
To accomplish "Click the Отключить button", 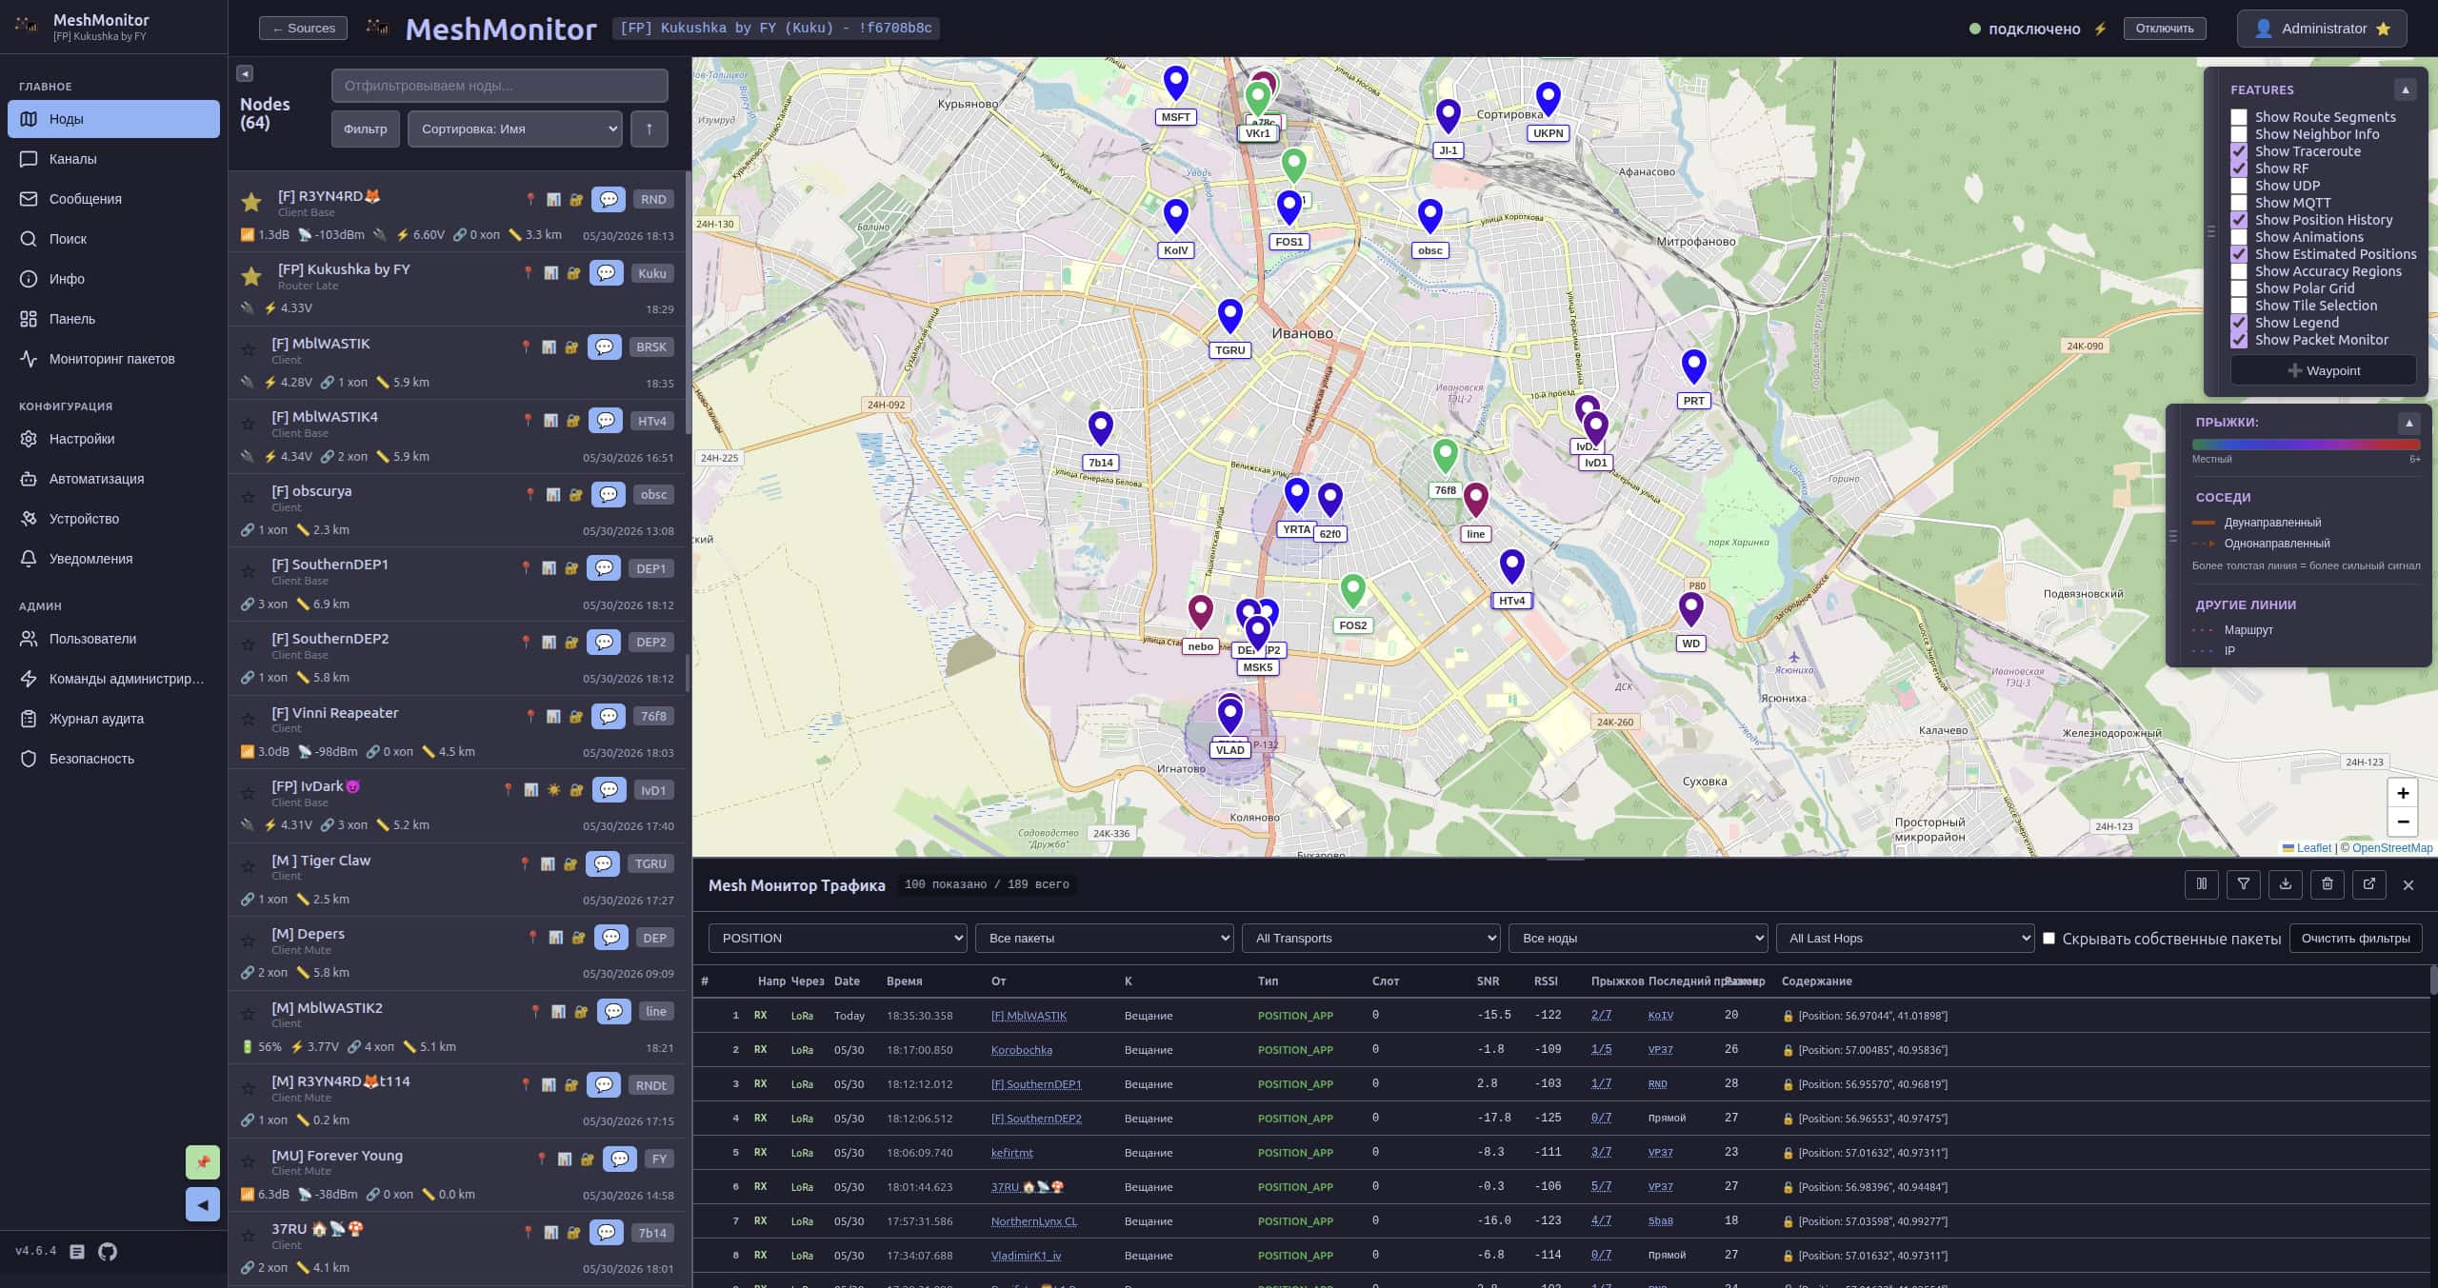I will pos(2164,29).
